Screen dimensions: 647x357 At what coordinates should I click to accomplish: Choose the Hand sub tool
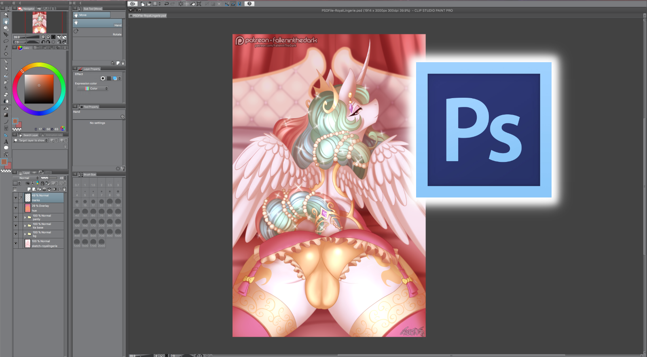click(x=97, y=23)
